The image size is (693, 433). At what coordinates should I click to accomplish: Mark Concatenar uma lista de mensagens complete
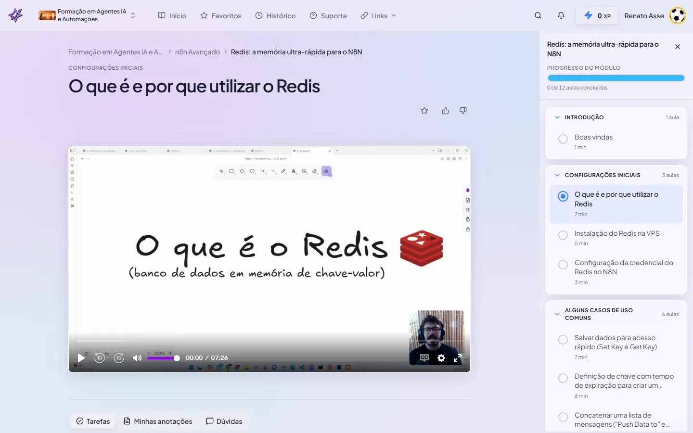coord(563,417)
